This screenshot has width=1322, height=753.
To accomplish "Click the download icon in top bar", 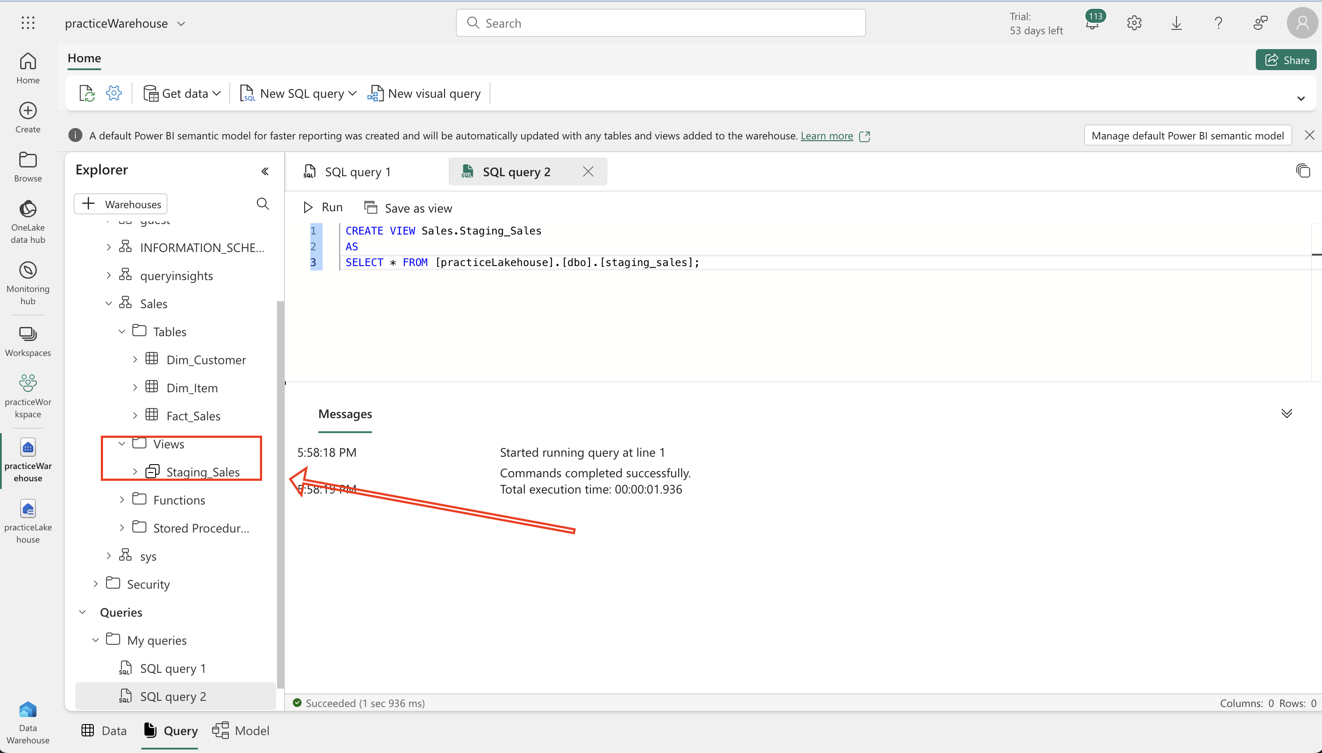I will 1176,23.
